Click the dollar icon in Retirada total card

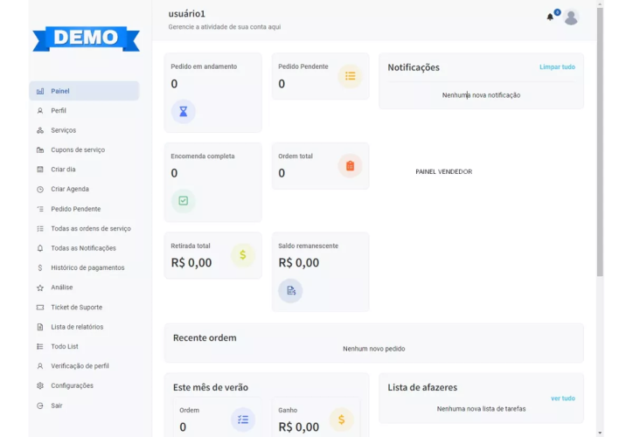click(x=242, y=255)
